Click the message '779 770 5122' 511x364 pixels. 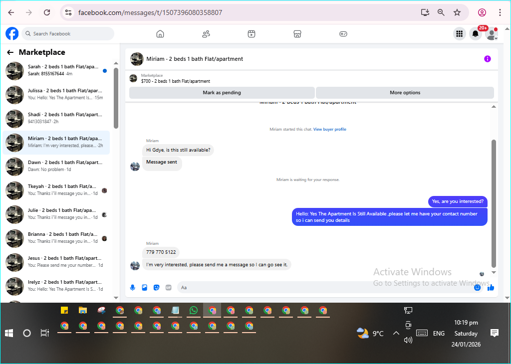coord(161,252)
